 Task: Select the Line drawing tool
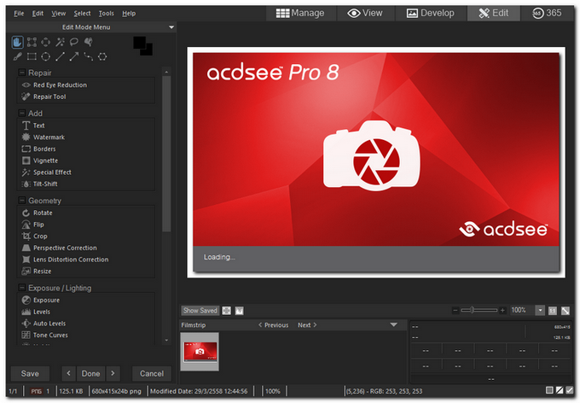60,56
